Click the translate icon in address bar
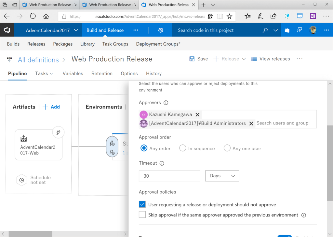The height and width of the screenshot is (237, 333). pos(210,16)
